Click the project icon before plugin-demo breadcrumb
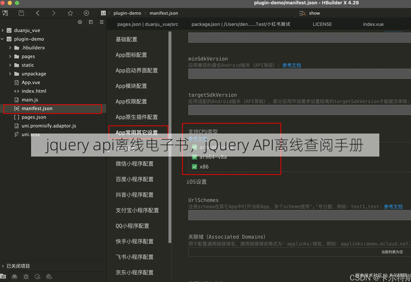The image size is (411, 282). (103, 13)
